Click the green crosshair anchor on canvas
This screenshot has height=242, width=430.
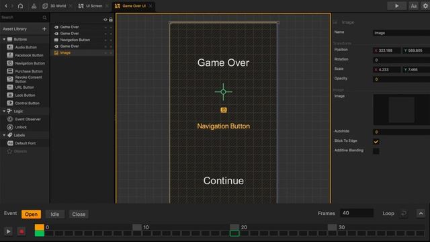(x=223, y=91)
